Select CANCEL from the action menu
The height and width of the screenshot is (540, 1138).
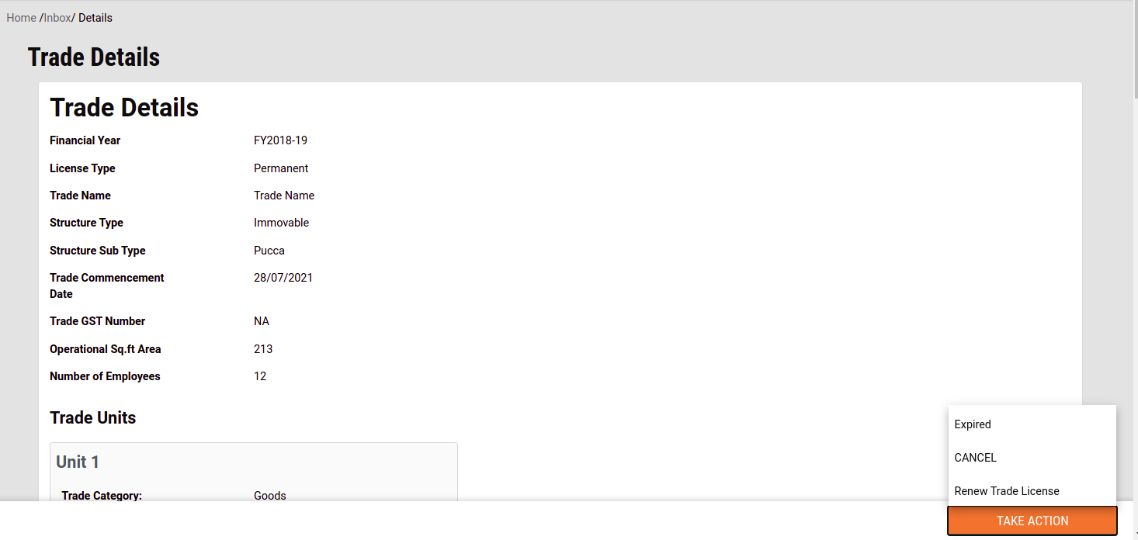point(975,458)
